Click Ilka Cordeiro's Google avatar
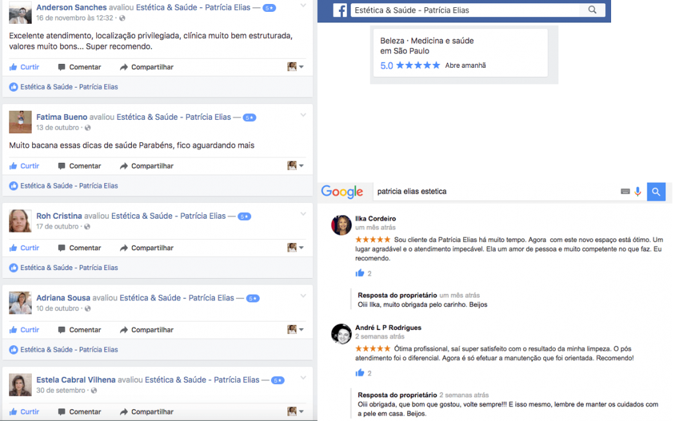Screen dimensions: 679x421 [341, 225]
